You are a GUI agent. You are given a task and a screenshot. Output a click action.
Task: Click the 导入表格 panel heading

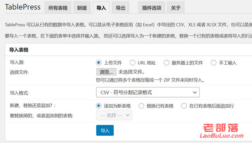coord(19,50)
